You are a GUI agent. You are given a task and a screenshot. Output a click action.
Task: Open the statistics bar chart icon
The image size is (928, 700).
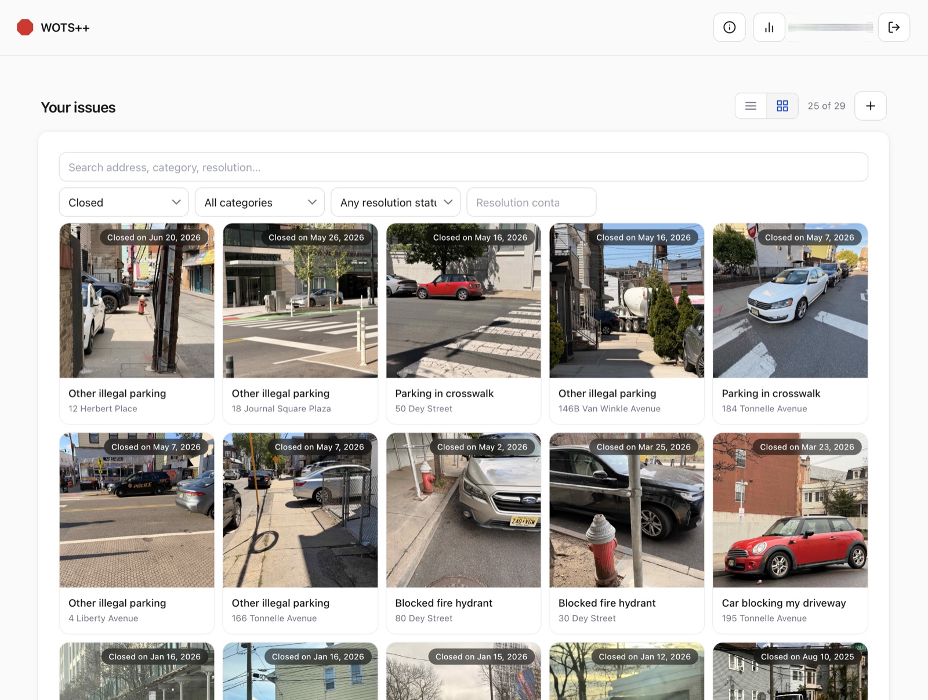click(769, 27)
